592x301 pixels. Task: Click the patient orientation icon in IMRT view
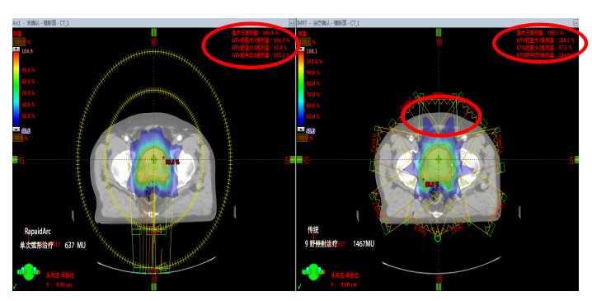point(313,272)
